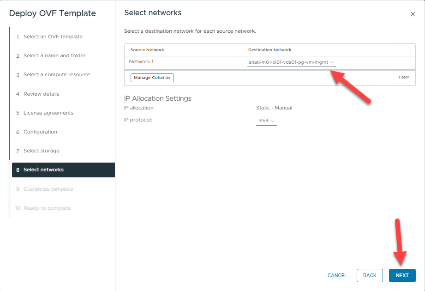Click the Manage Columns button
425x291 pixels.
tap(152, 78)
